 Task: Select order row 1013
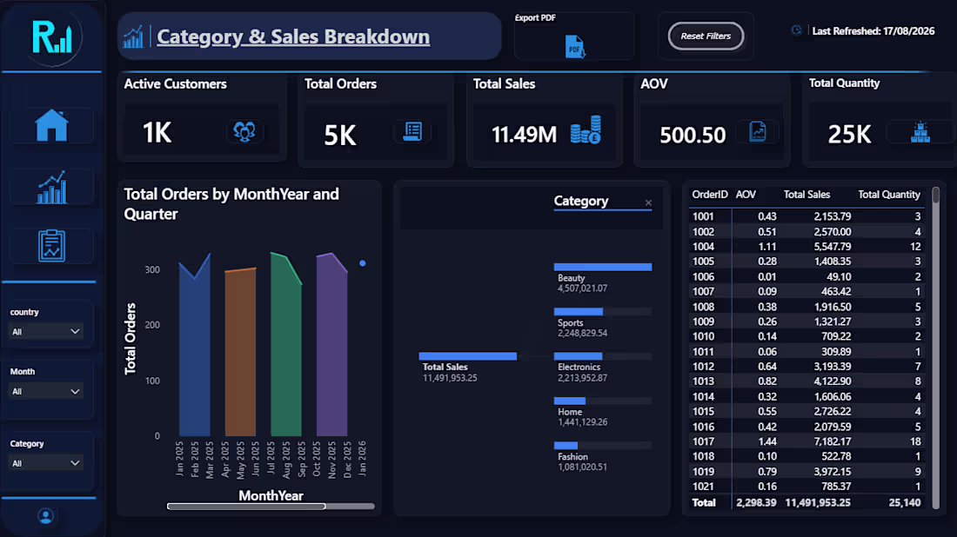point(806,381)
